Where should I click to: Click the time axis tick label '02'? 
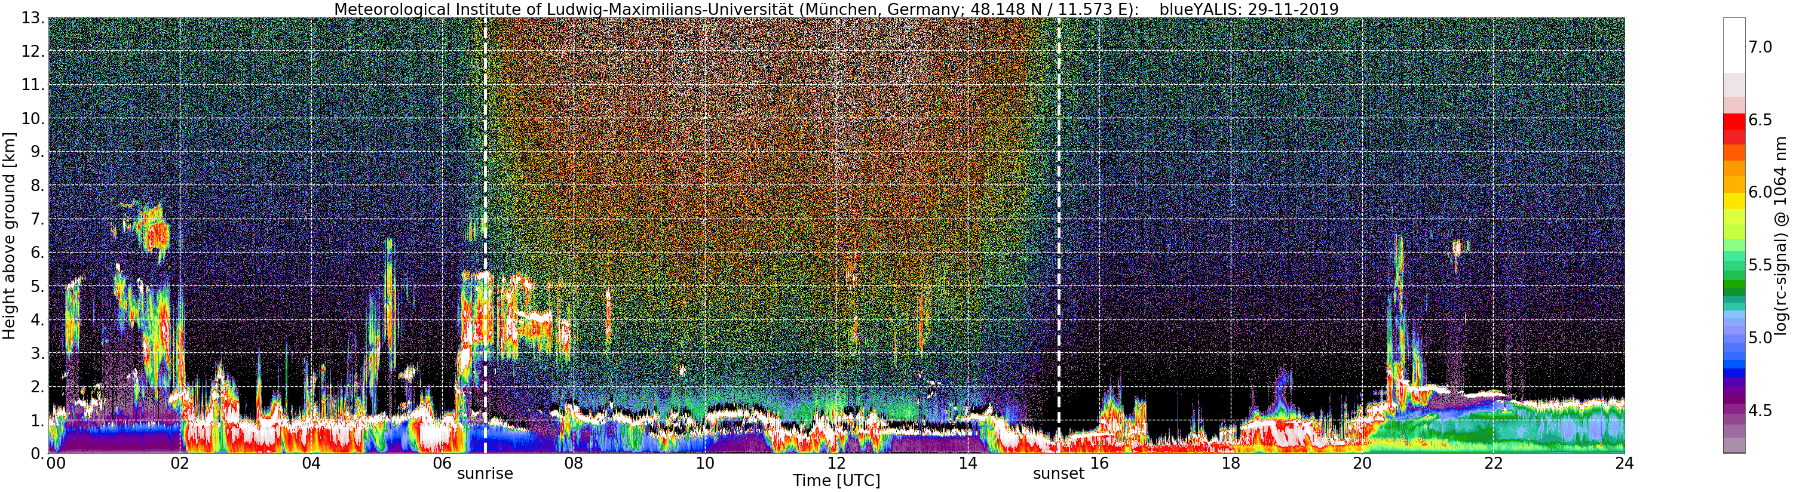coord(180,463)
